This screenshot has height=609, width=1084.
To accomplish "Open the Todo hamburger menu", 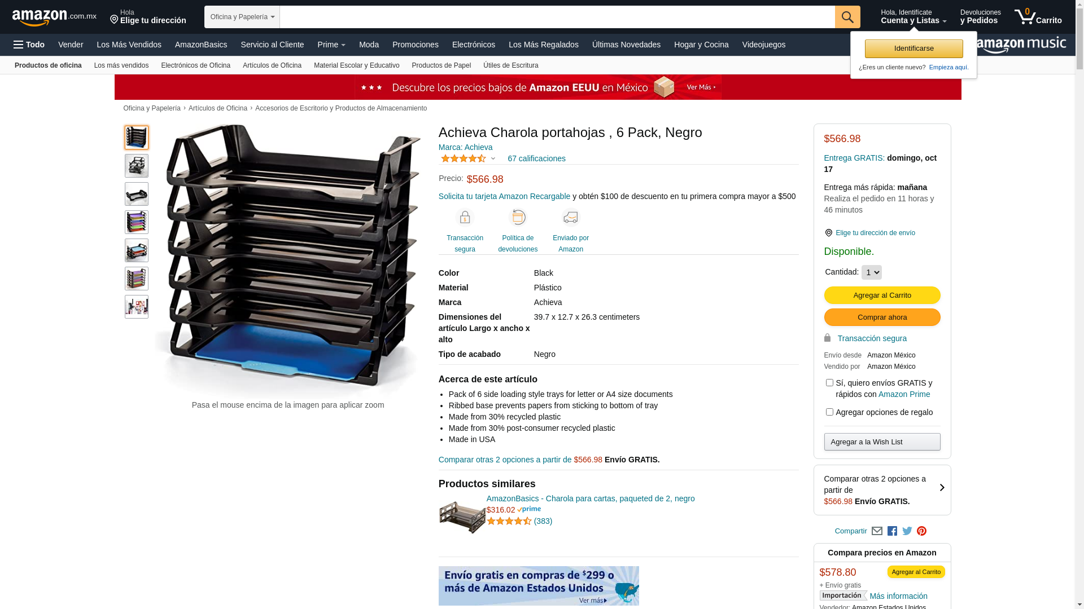I will [29, 45].
